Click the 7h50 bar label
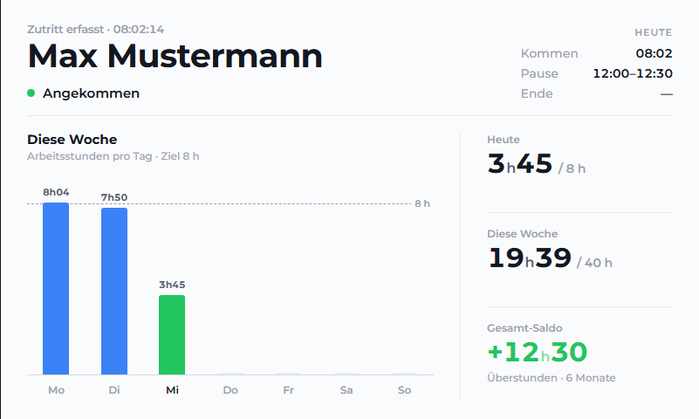 pos(114,197)
